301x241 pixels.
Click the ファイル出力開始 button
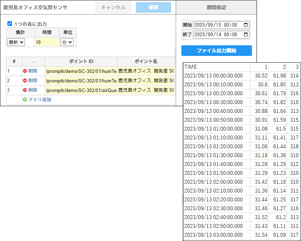coord(217,51)
